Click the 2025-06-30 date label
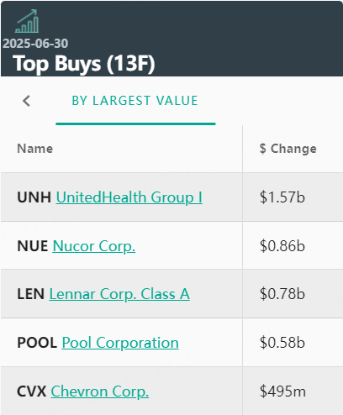343x415 pixels. 35,44
